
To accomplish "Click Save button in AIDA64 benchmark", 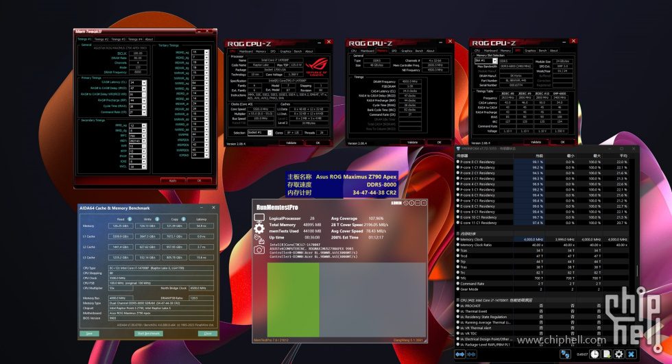I will (x=89, y=333).
